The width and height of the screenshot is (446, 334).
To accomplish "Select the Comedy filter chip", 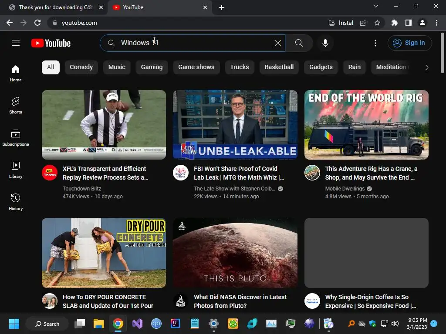I will [x=81, y=67].
